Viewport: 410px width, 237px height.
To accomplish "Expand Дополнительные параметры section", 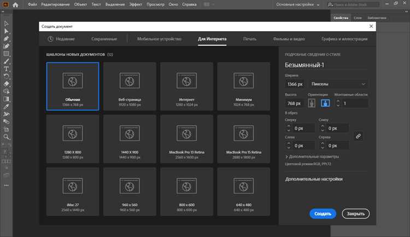I will tap(312, 157).
